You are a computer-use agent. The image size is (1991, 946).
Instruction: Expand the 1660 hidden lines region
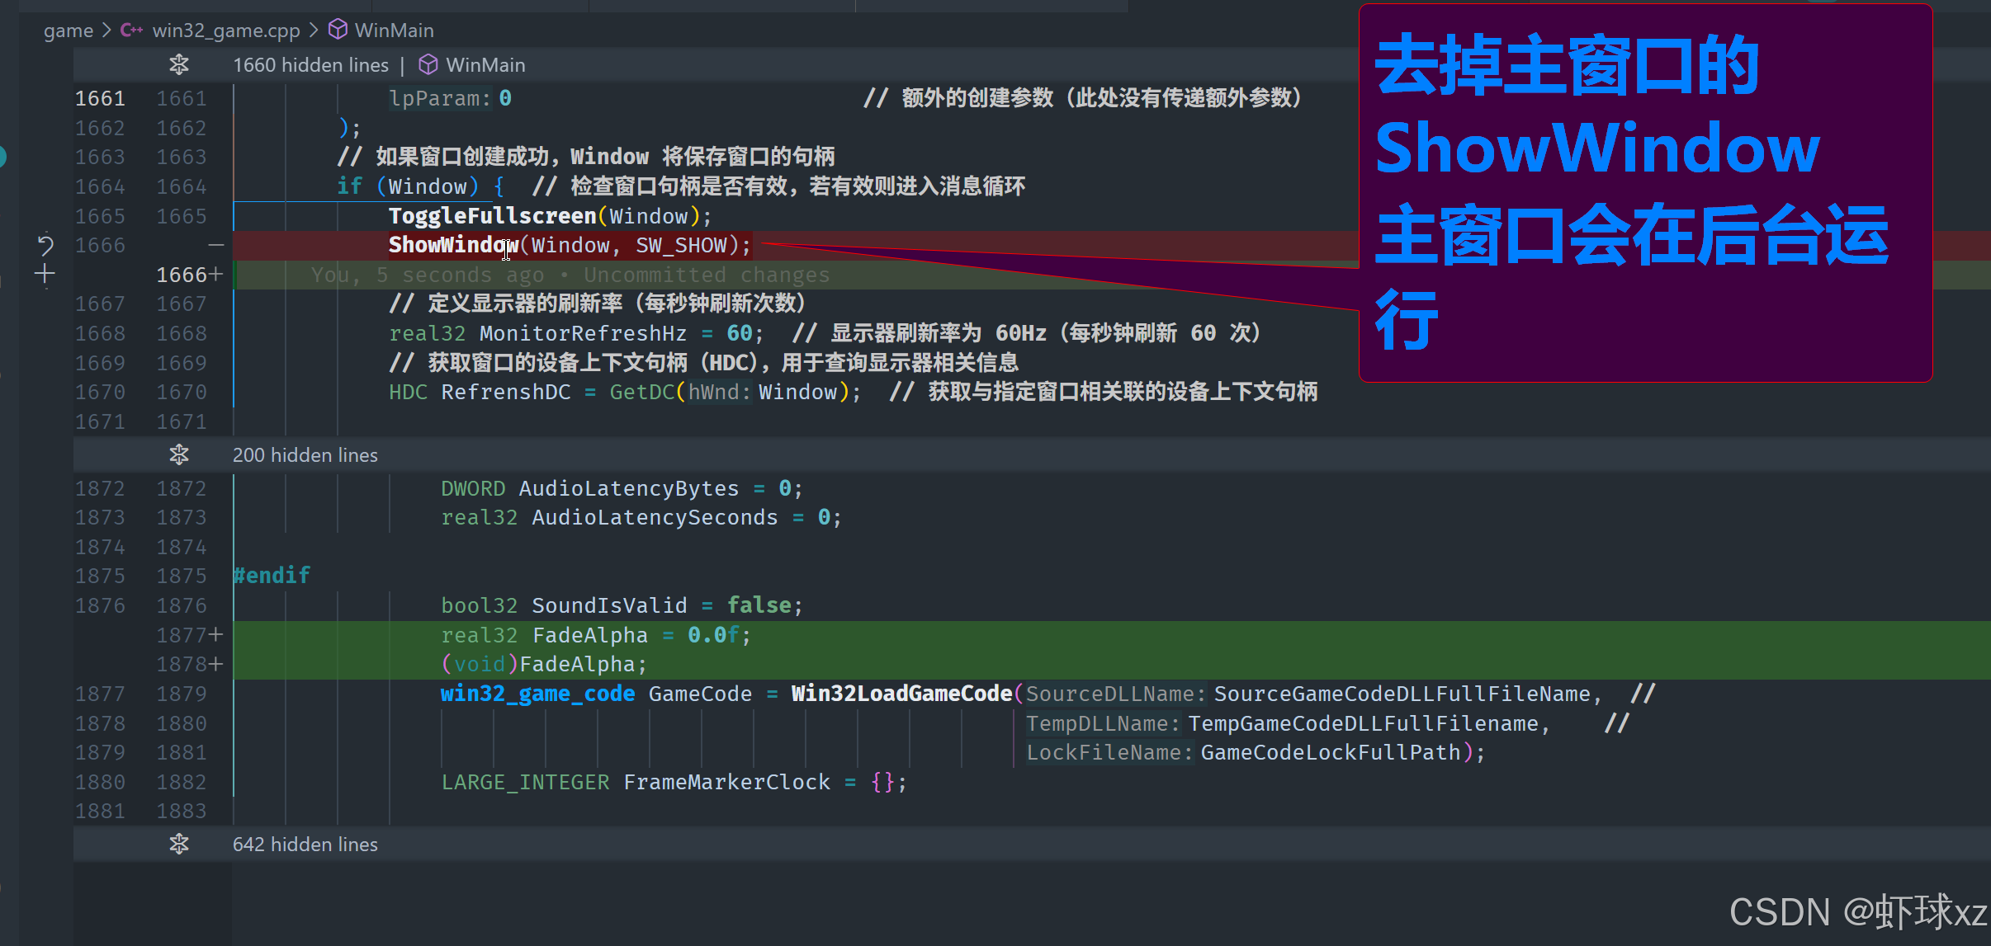click(310, 64)
